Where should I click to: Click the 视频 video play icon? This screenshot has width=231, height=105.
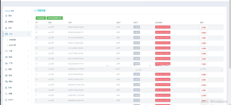coord(6,57)
